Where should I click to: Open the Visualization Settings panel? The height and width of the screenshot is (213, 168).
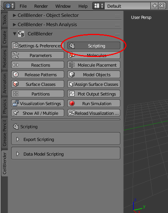(38, 104)
